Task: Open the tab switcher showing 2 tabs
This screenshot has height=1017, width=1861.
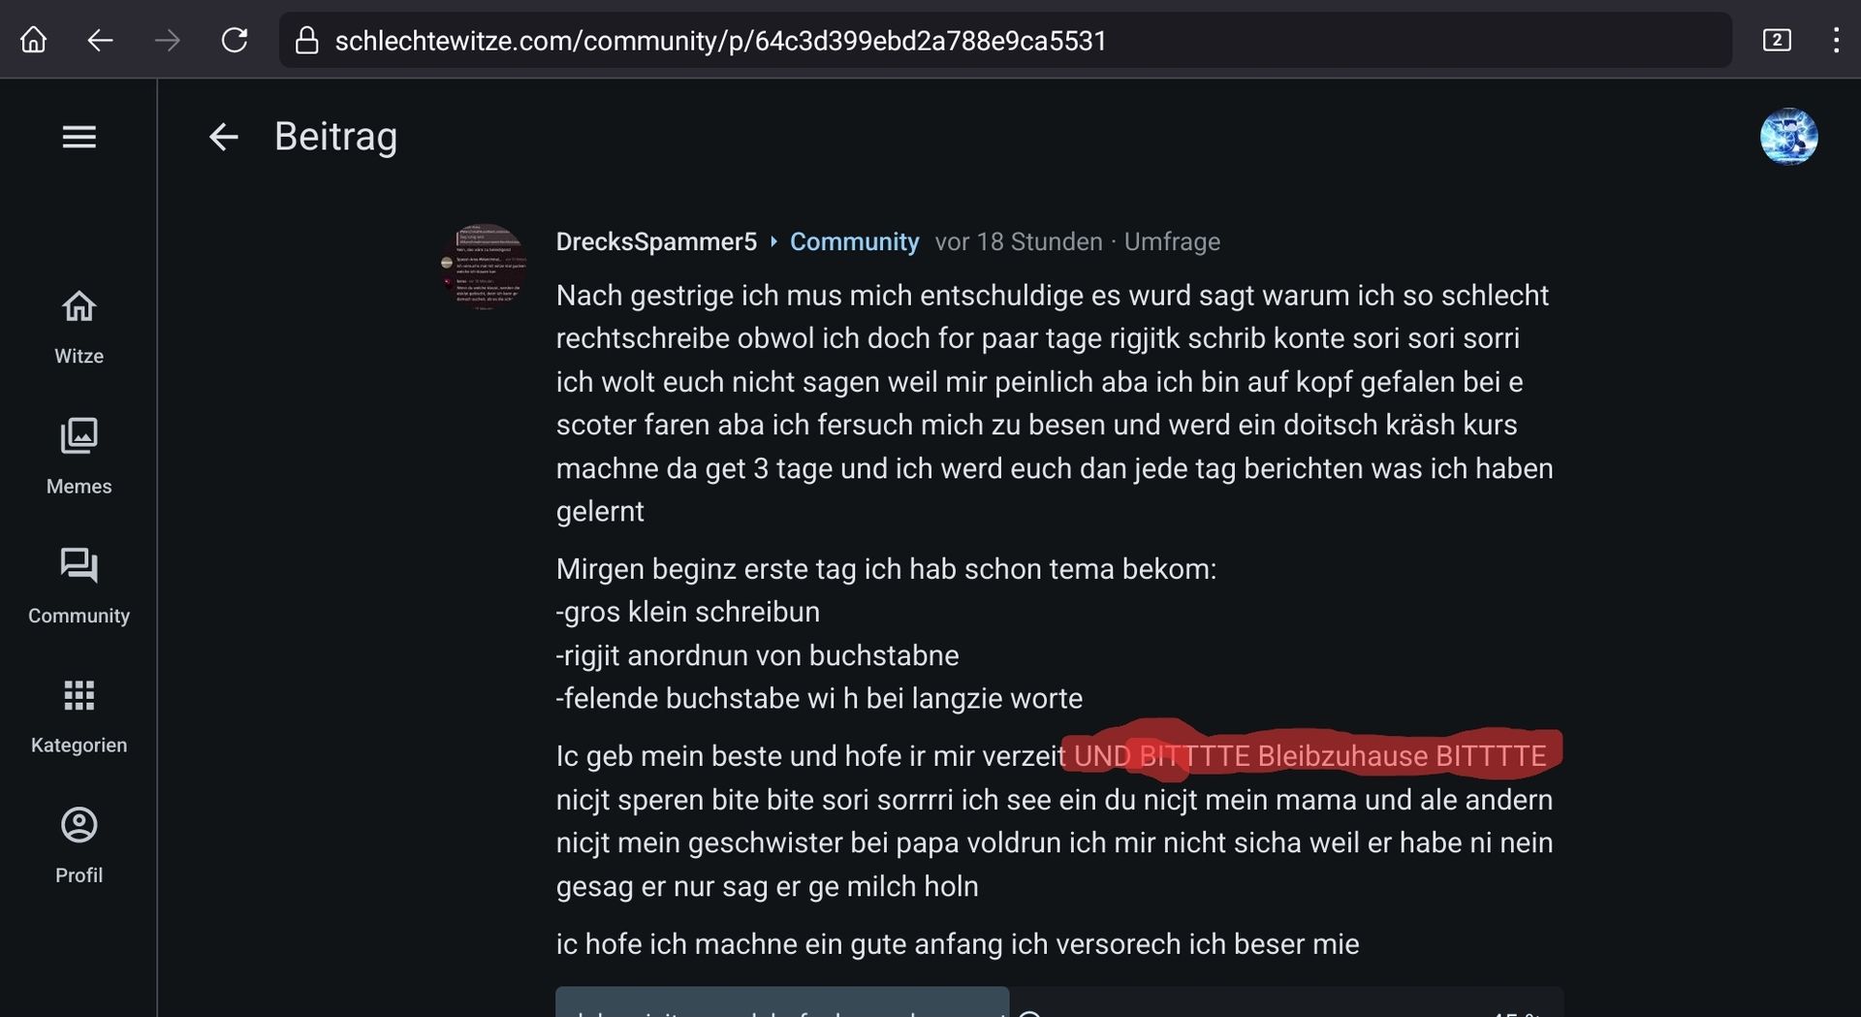Action: pos(1777,40)
